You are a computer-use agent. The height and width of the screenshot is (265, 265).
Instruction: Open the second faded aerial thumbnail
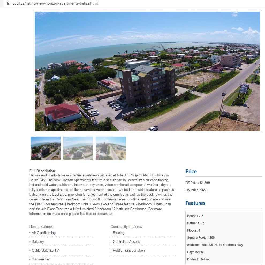[x=78, y=148]
